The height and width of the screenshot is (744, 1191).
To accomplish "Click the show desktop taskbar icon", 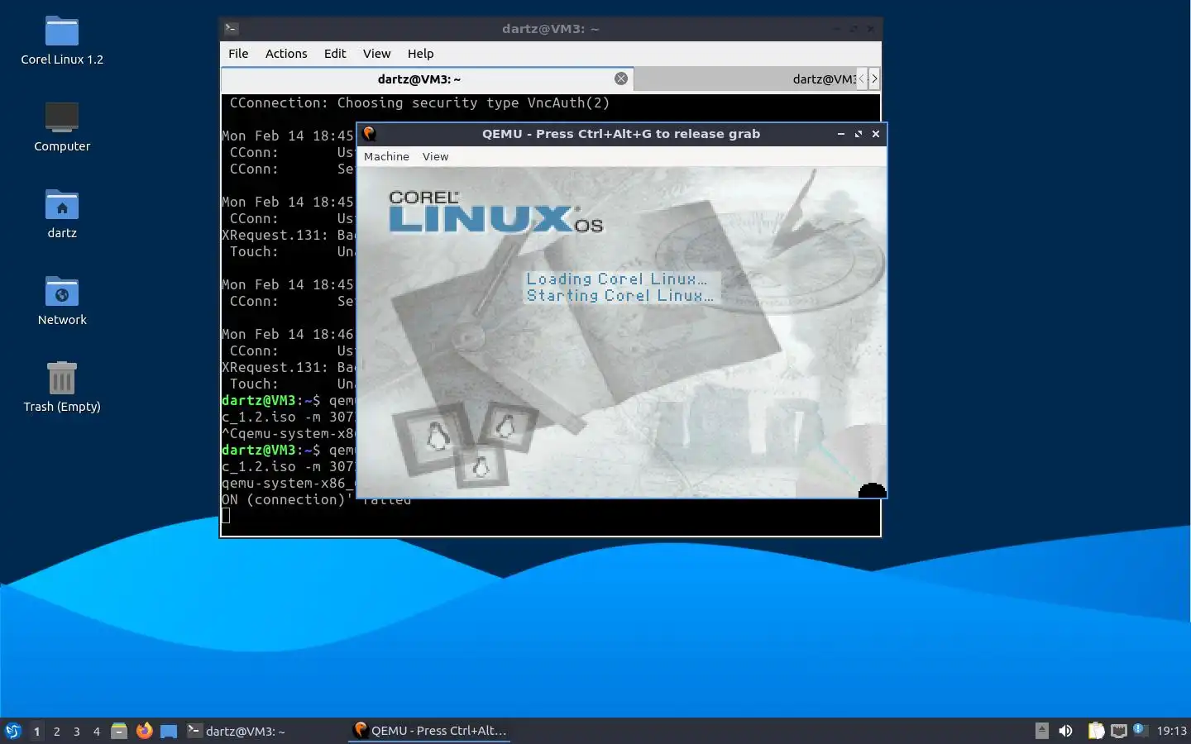I will [x=169, y=731].
